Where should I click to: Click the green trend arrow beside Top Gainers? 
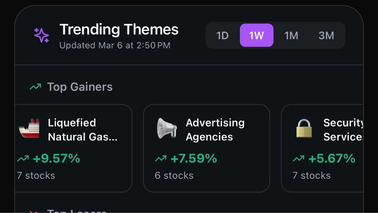pos(35,86)
